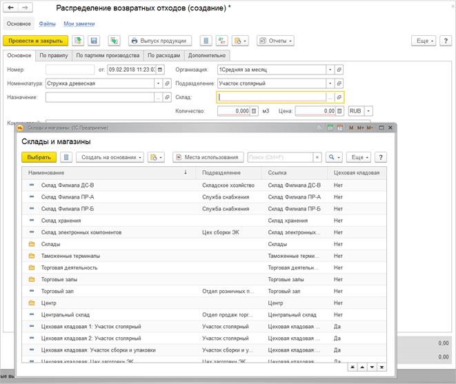This screenshot has height=384, width=456.
Task: Expand the Номенклатура dropdown arrow
Action: coord(159,83)
